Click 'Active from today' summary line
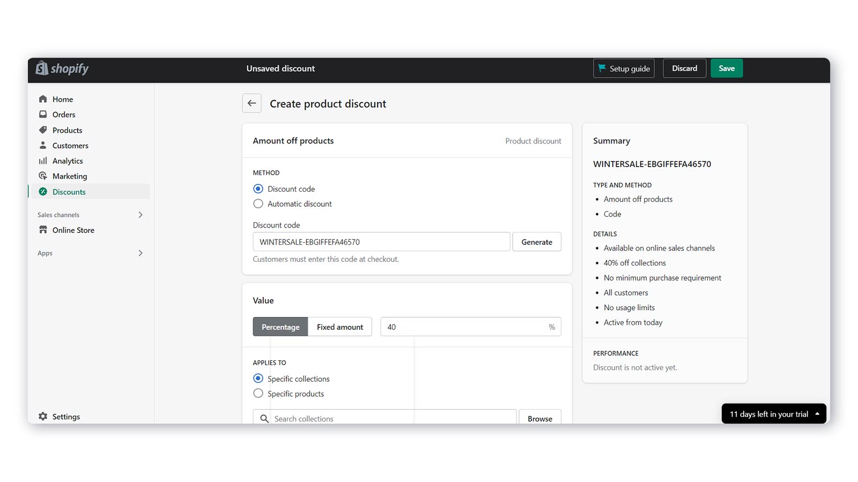Image resolution: width=858 pixels, height=482 pixels. tap(633, 322)
